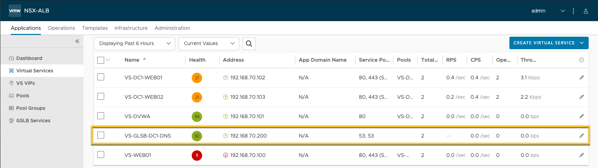
Task: Open the user profile icon
Action: (586, 11)
